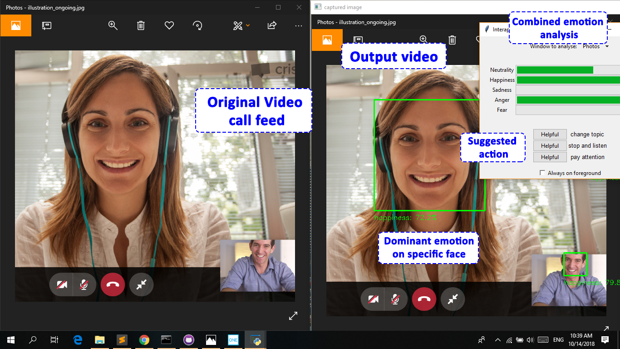
Task: Open the 'Window to analyse' Photos dropdown
Action: coord(595,46)
